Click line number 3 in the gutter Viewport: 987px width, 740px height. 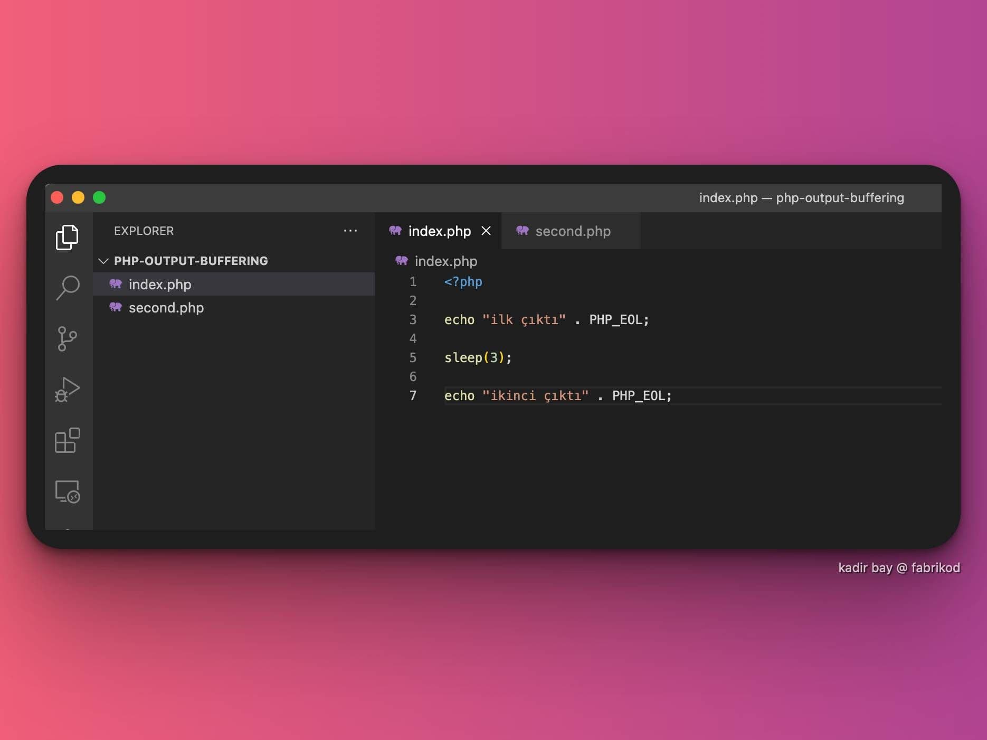(413, 319)
